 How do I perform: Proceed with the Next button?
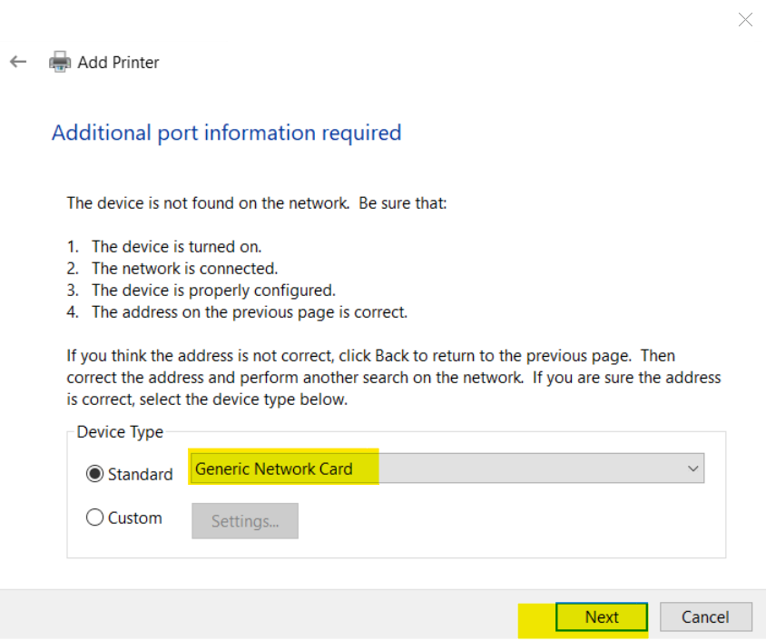[x=602, y=616]
